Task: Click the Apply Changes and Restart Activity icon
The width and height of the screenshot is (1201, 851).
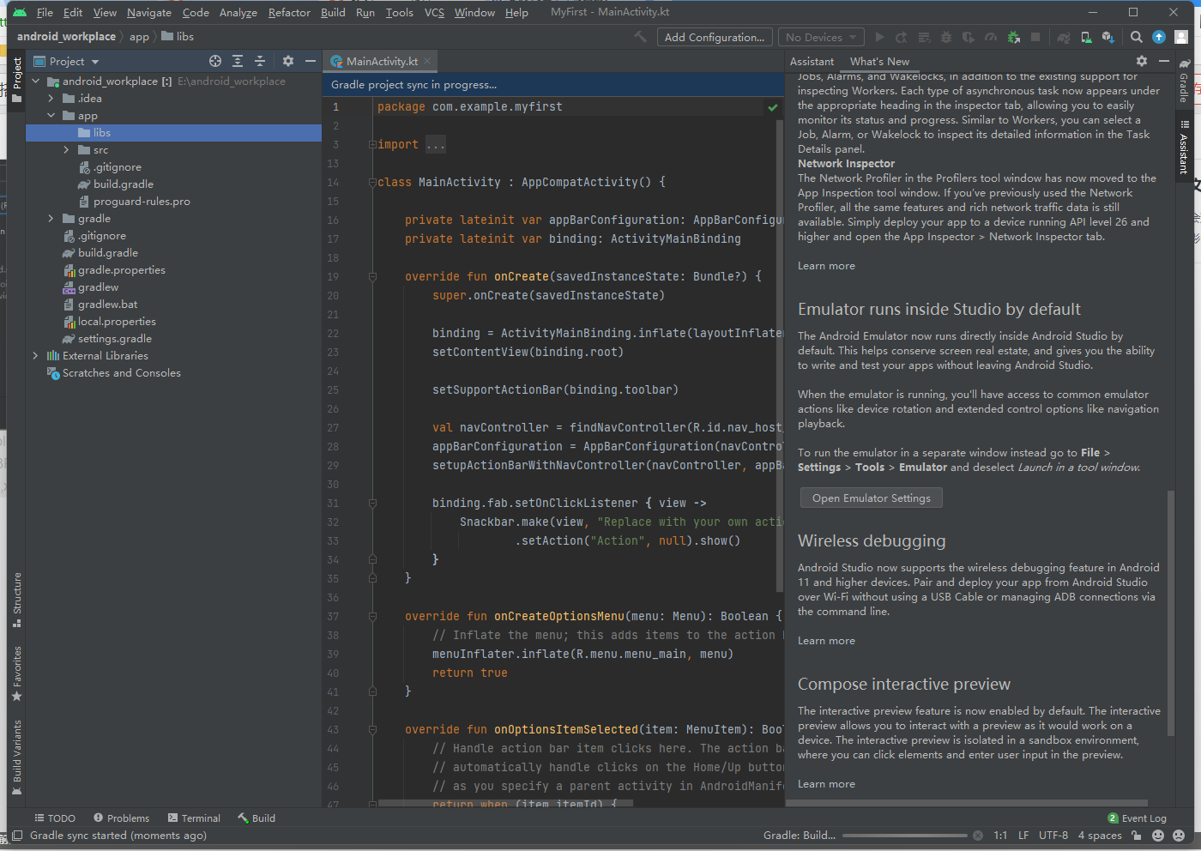Action: 902,37
